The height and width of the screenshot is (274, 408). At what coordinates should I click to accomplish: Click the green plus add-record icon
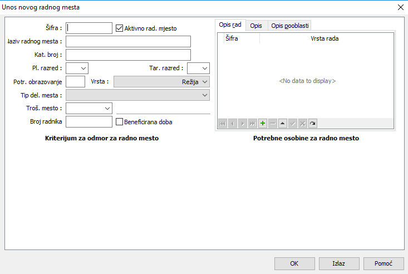coord(263,123)
